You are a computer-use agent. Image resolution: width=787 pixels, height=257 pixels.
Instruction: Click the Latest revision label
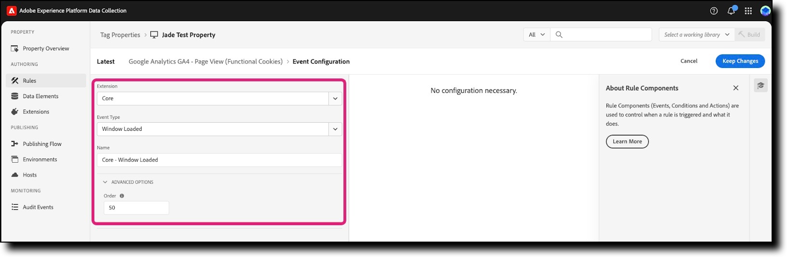tap(105, 62)
